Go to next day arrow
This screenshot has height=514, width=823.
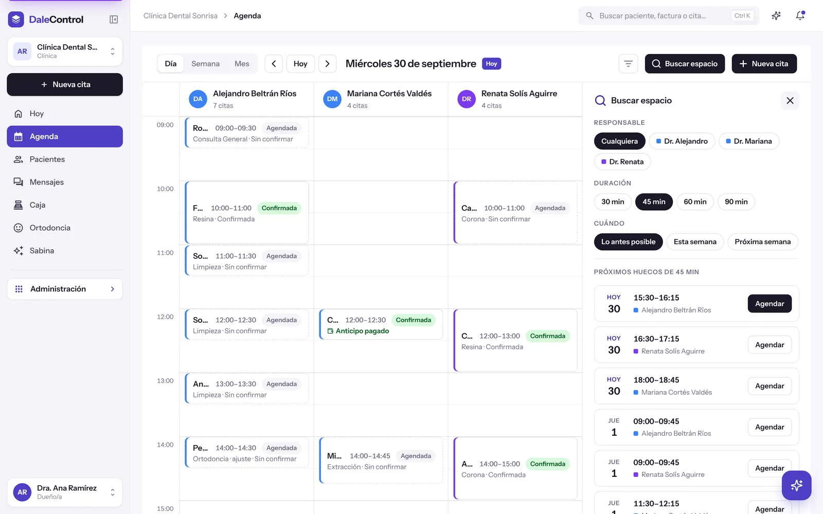(327, 64)
